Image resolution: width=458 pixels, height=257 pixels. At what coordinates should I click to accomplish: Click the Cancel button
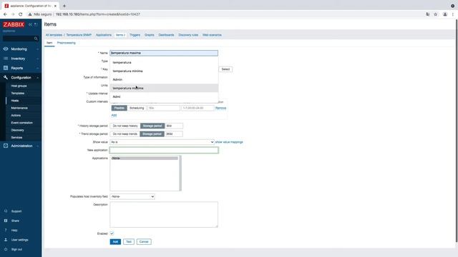pyautogui.click(x=144, y=242)
